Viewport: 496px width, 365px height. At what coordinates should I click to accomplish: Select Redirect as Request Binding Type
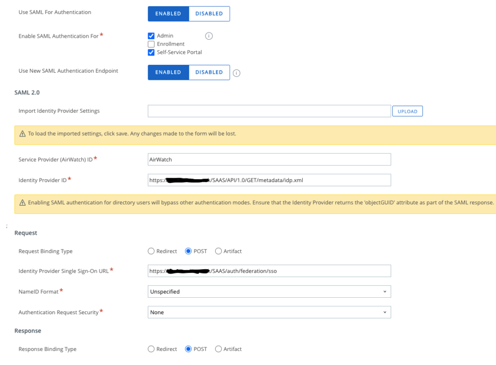point(151,251)
